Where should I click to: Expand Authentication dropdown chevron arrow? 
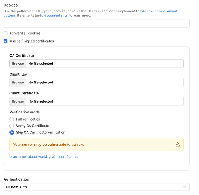click(185, 187)
